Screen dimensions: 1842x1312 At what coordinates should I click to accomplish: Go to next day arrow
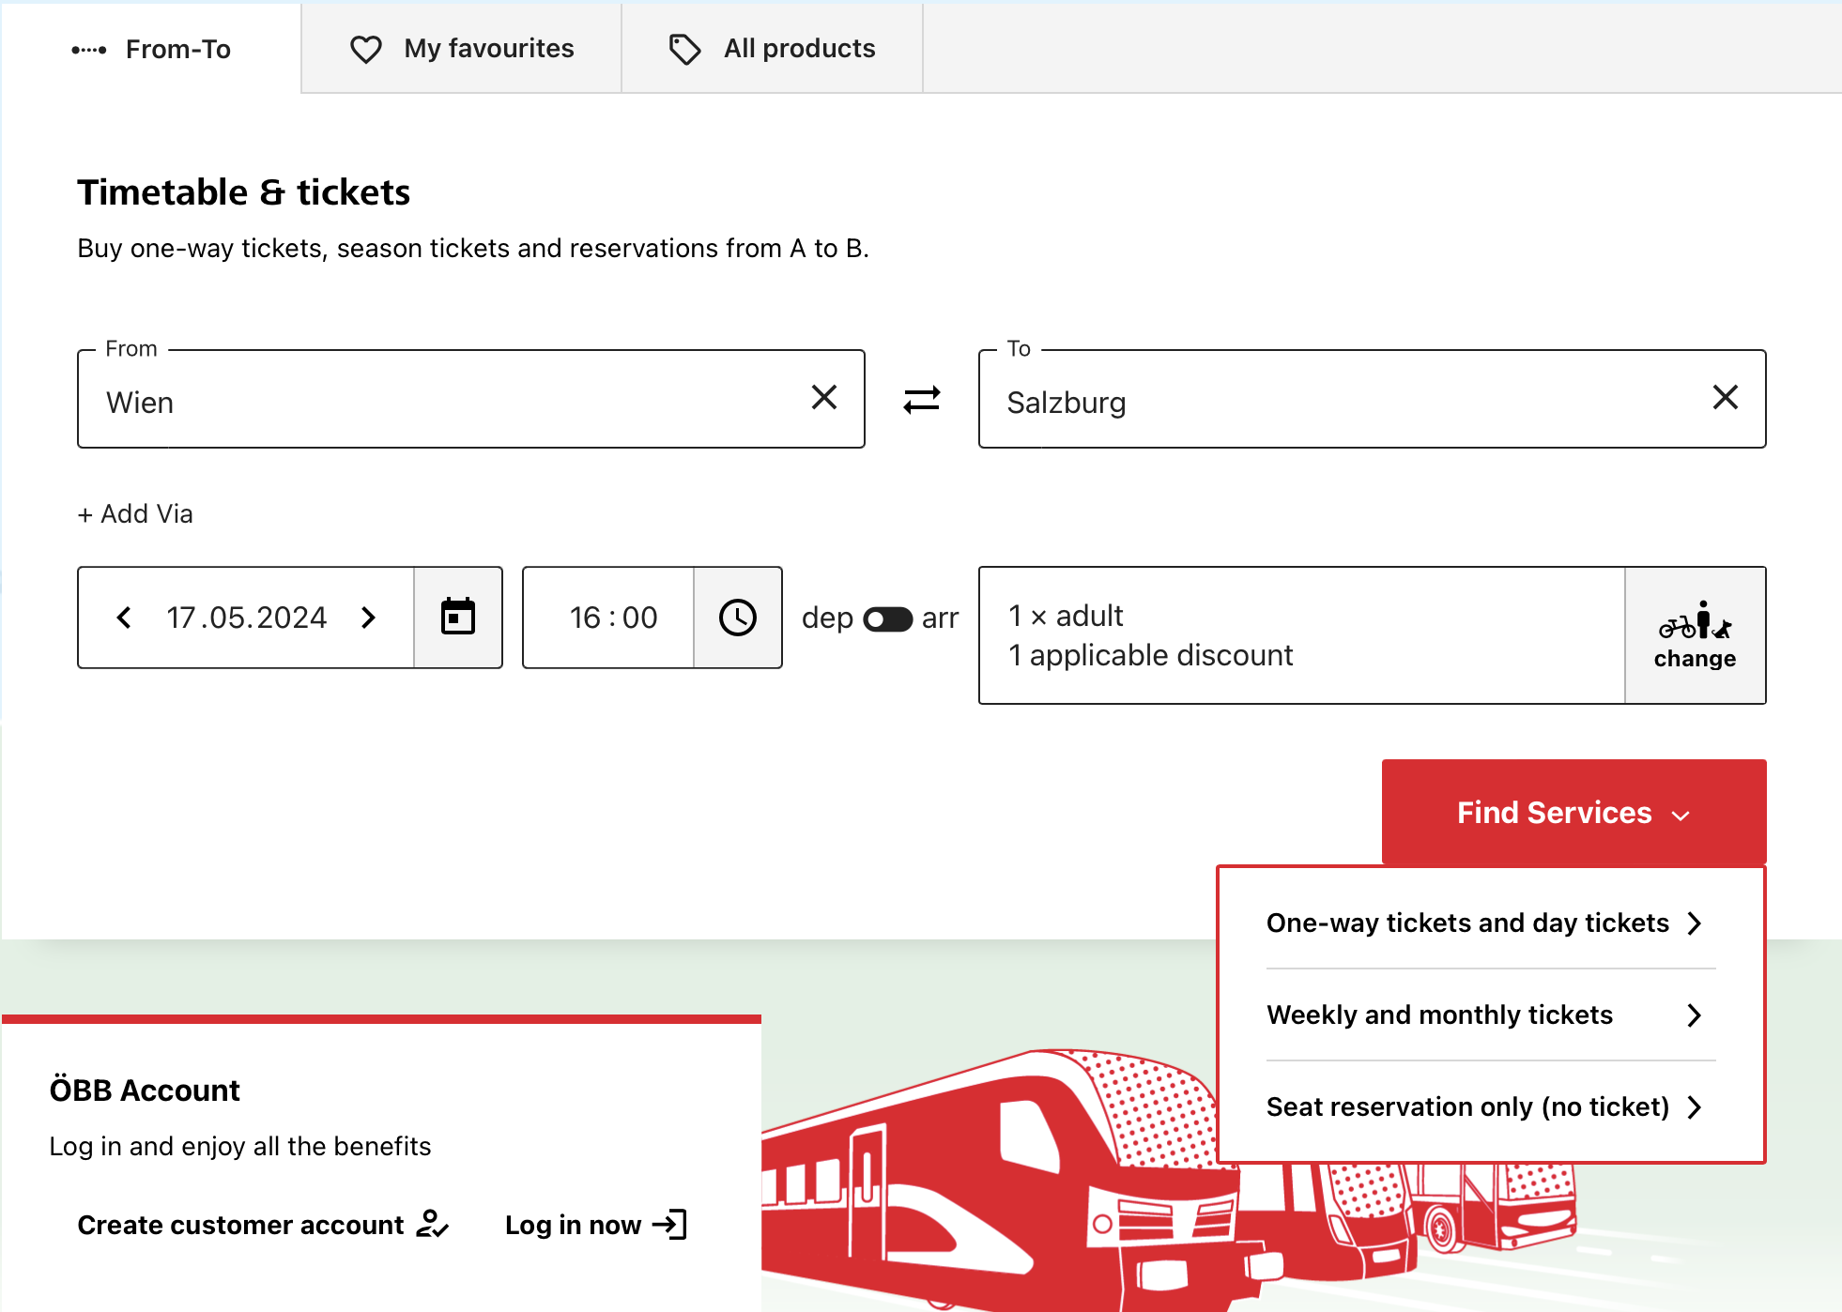[368, 618]
